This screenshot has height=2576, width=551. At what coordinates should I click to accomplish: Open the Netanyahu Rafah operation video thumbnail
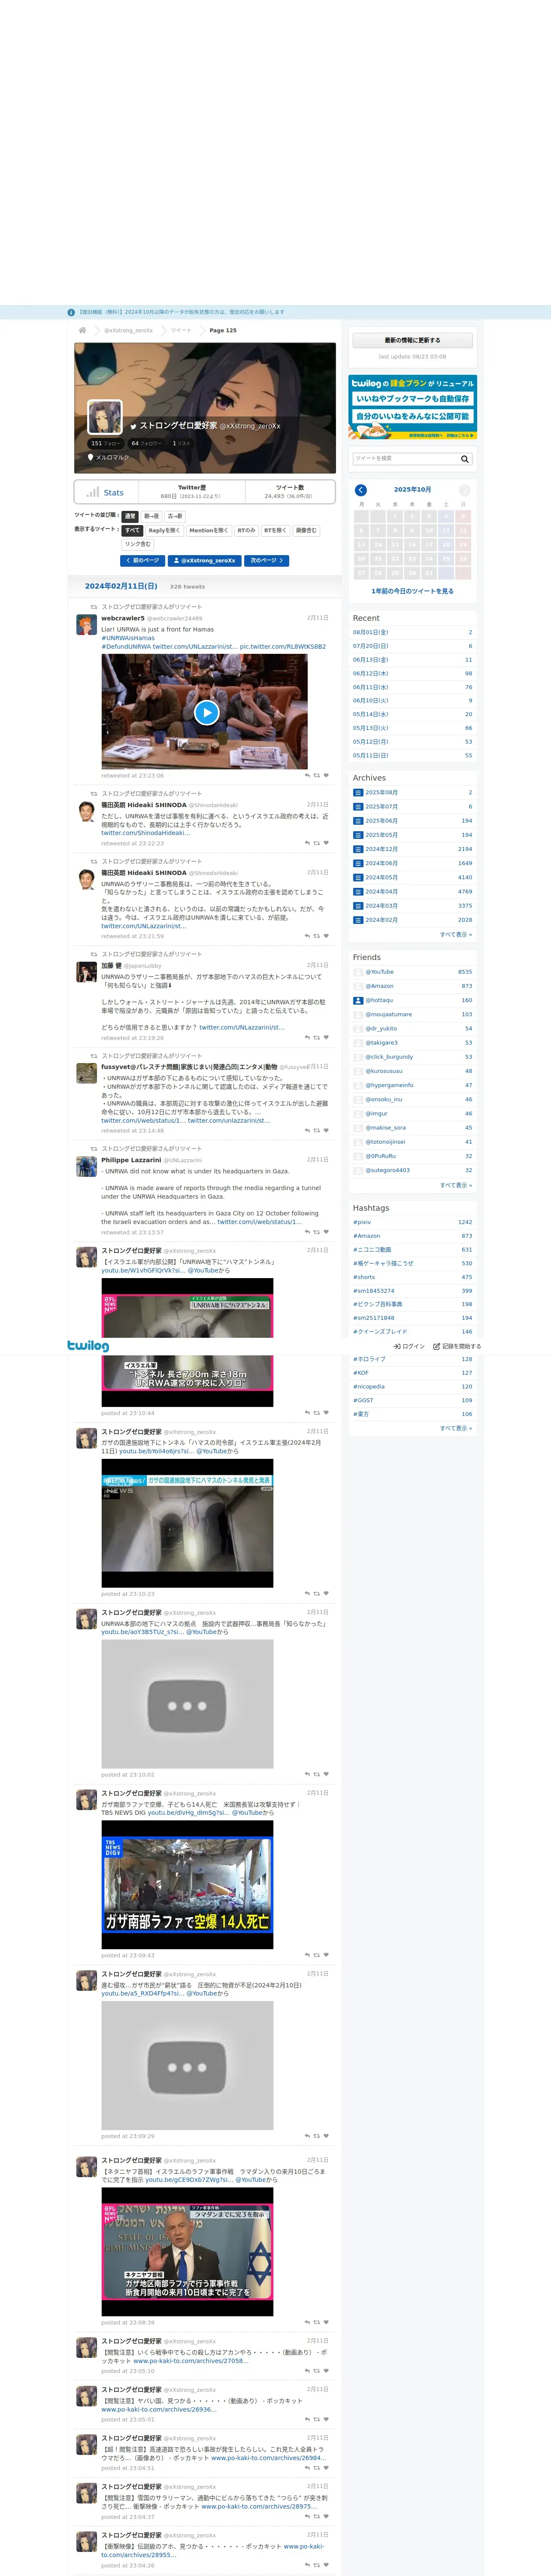[187, 2251]
